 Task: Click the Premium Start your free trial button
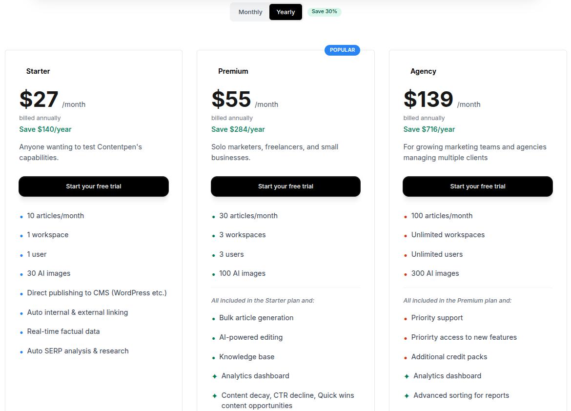pyautogui.click(x=285, y=186)
